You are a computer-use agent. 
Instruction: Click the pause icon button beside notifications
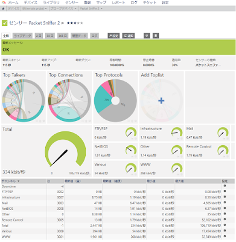(x=147, y=36)
